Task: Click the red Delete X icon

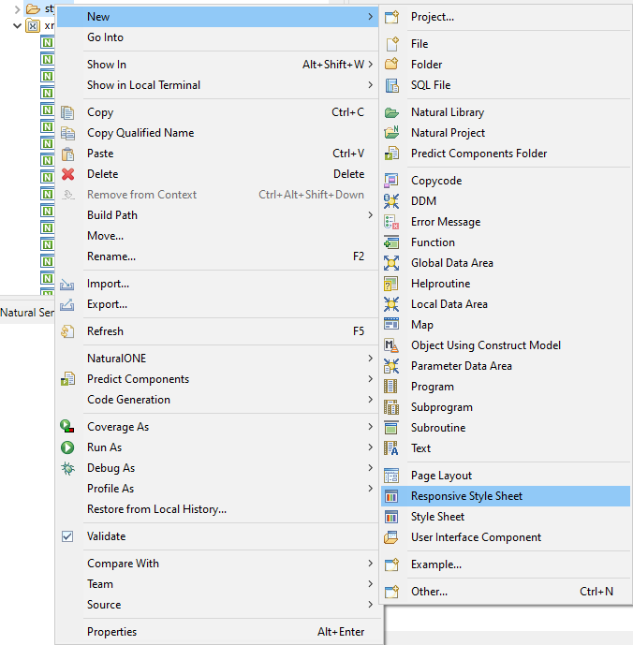Action: pyautogui.click(x=67, y=174)
